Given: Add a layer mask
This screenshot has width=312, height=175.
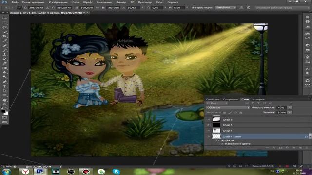Looking at the screenshot, I should 281,148.
